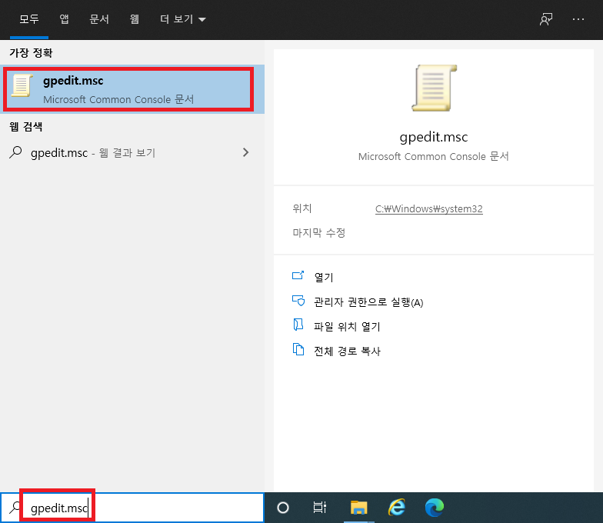The image size is (603, 523).
Task: Open Task View on taskbar
Action: point(320,508)
